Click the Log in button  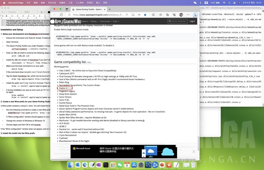coord(192,21)
